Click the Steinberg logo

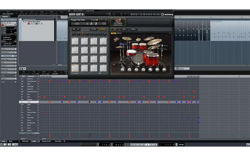click(167, 14)
